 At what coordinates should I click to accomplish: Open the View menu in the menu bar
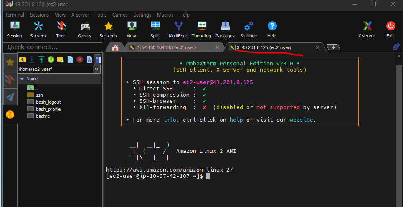[60, 15]
